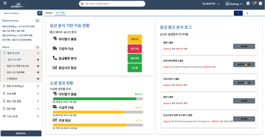This screenshot has height=137, width=265.
Task: Click the document icon beside the DIP 현황 menu
Action: coord(4,109)
